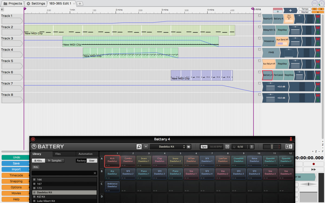Click the Battery panic exclamation icon
325x203 pixels.
point(252,147)
